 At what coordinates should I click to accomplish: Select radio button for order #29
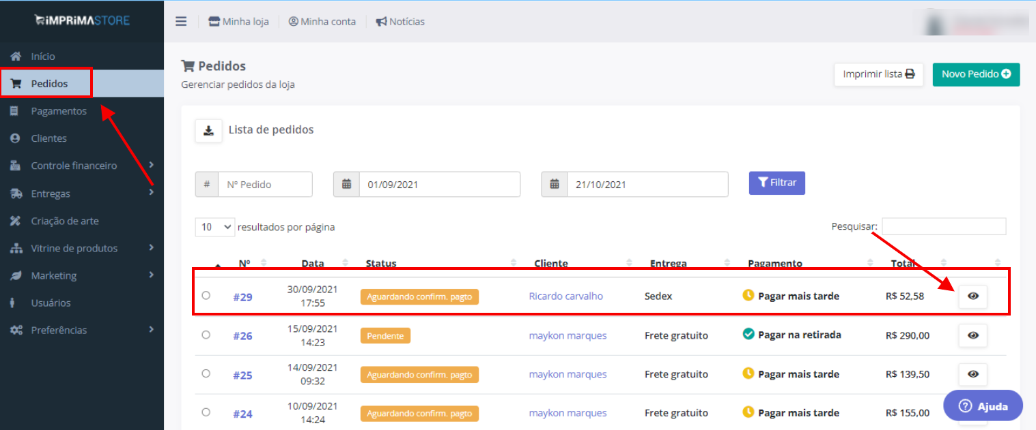(206, 295)
